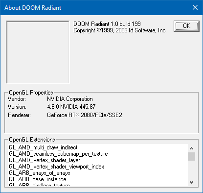Click the 4.6.0 NVIDIA 445.87 version value
Image resolution: width=203 pixels, height=193 pixels.
pos(71,107)
